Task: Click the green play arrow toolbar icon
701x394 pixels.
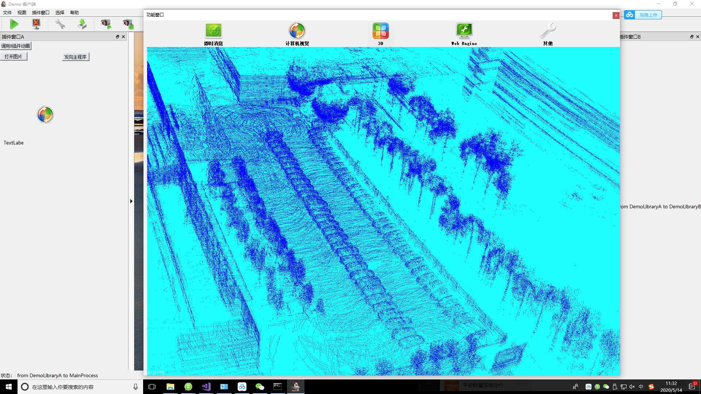Action: pos(14,24)
